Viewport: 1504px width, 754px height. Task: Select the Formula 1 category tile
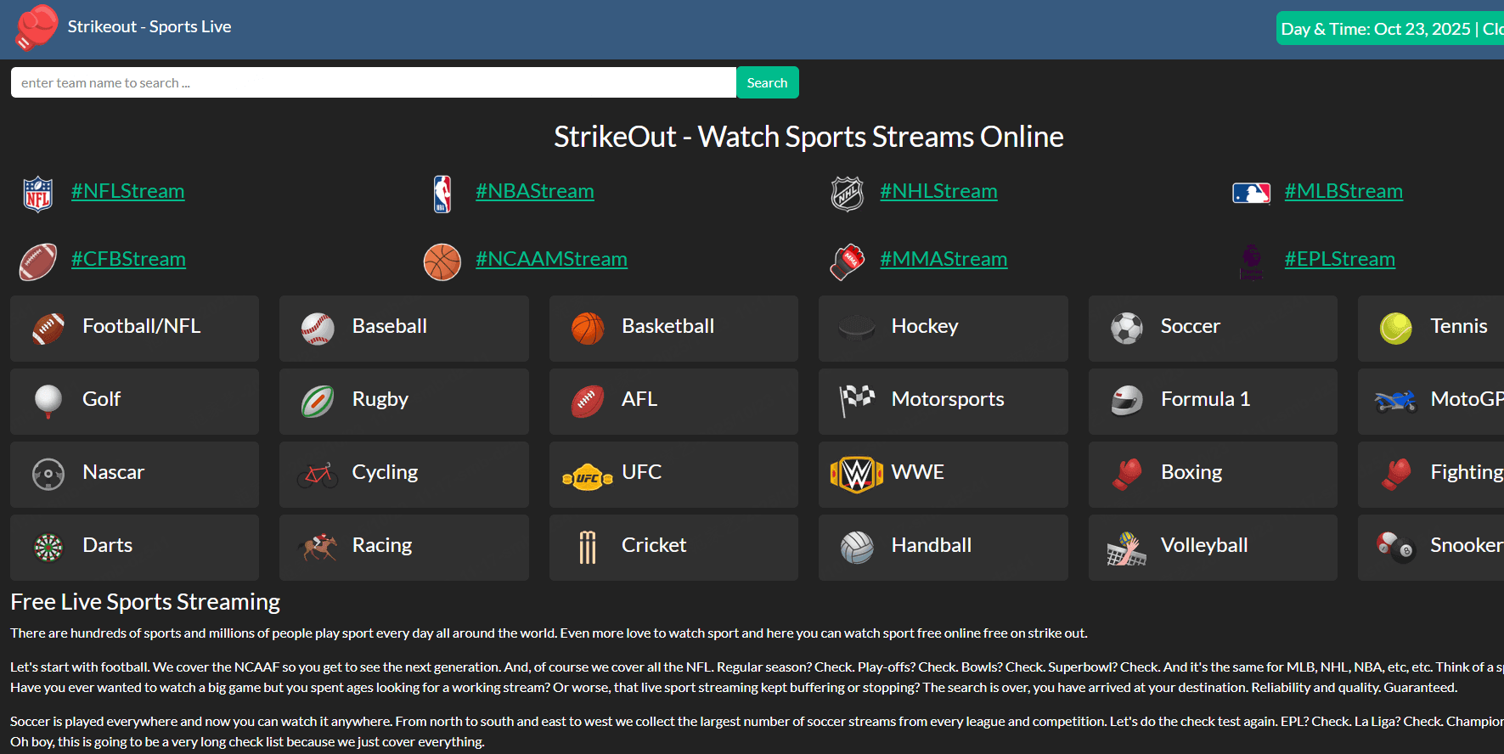1212,402
